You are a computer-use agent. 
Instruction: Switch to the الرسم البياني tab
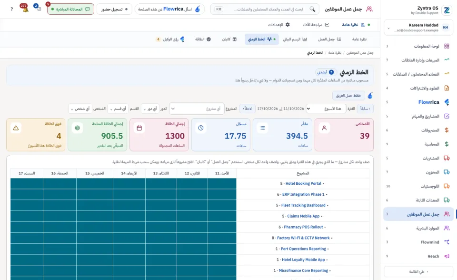(295, 39)
